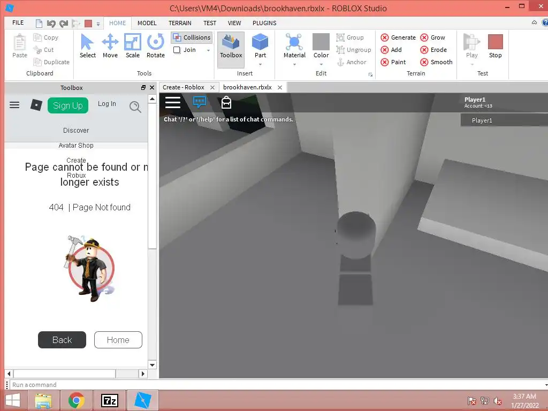Click the Avatar Shop link
Image resolution: width=548 pixels, height=411 pixels.
click(x=76, y=146)
